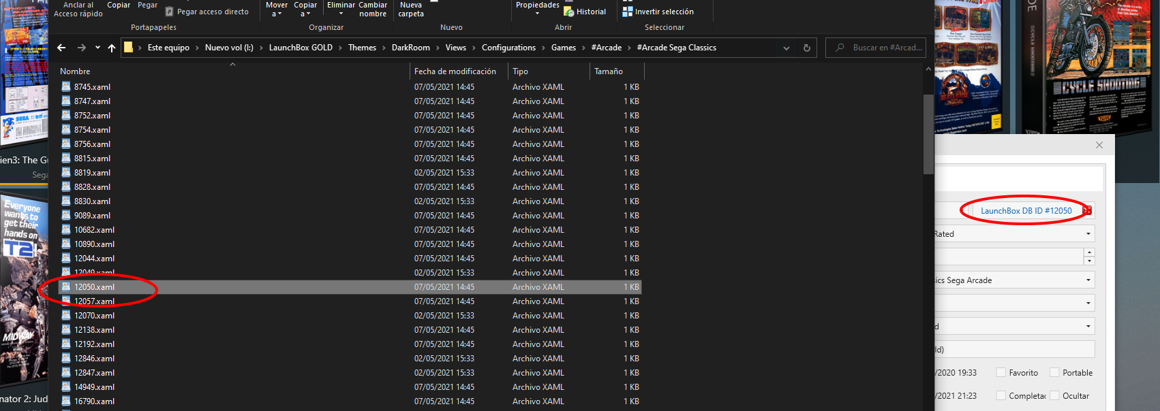Viewport: 1160px width, 411px height.
Task: Click the icon of 9089.xaml
Action: pyautogui.click(x=66, y=215)
